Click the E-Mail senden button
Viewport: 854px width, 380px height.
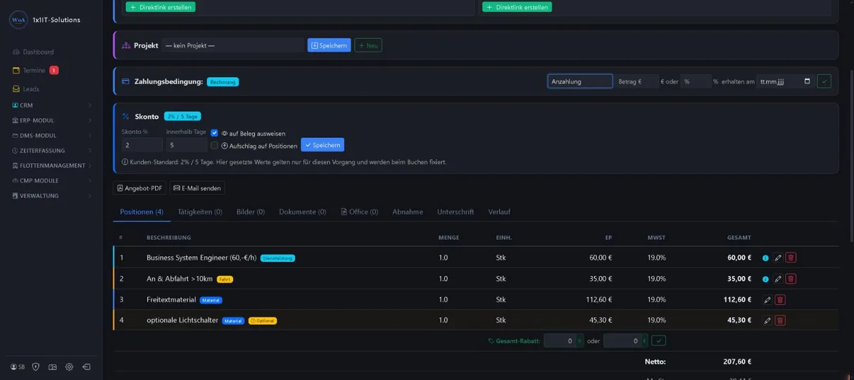click(197, 188)
